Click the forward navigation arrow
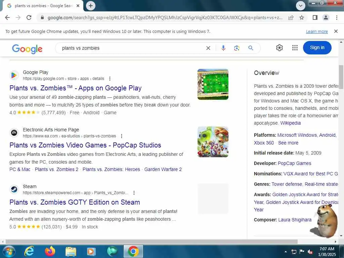Screen dimensions: 344x258 point(18,17)
